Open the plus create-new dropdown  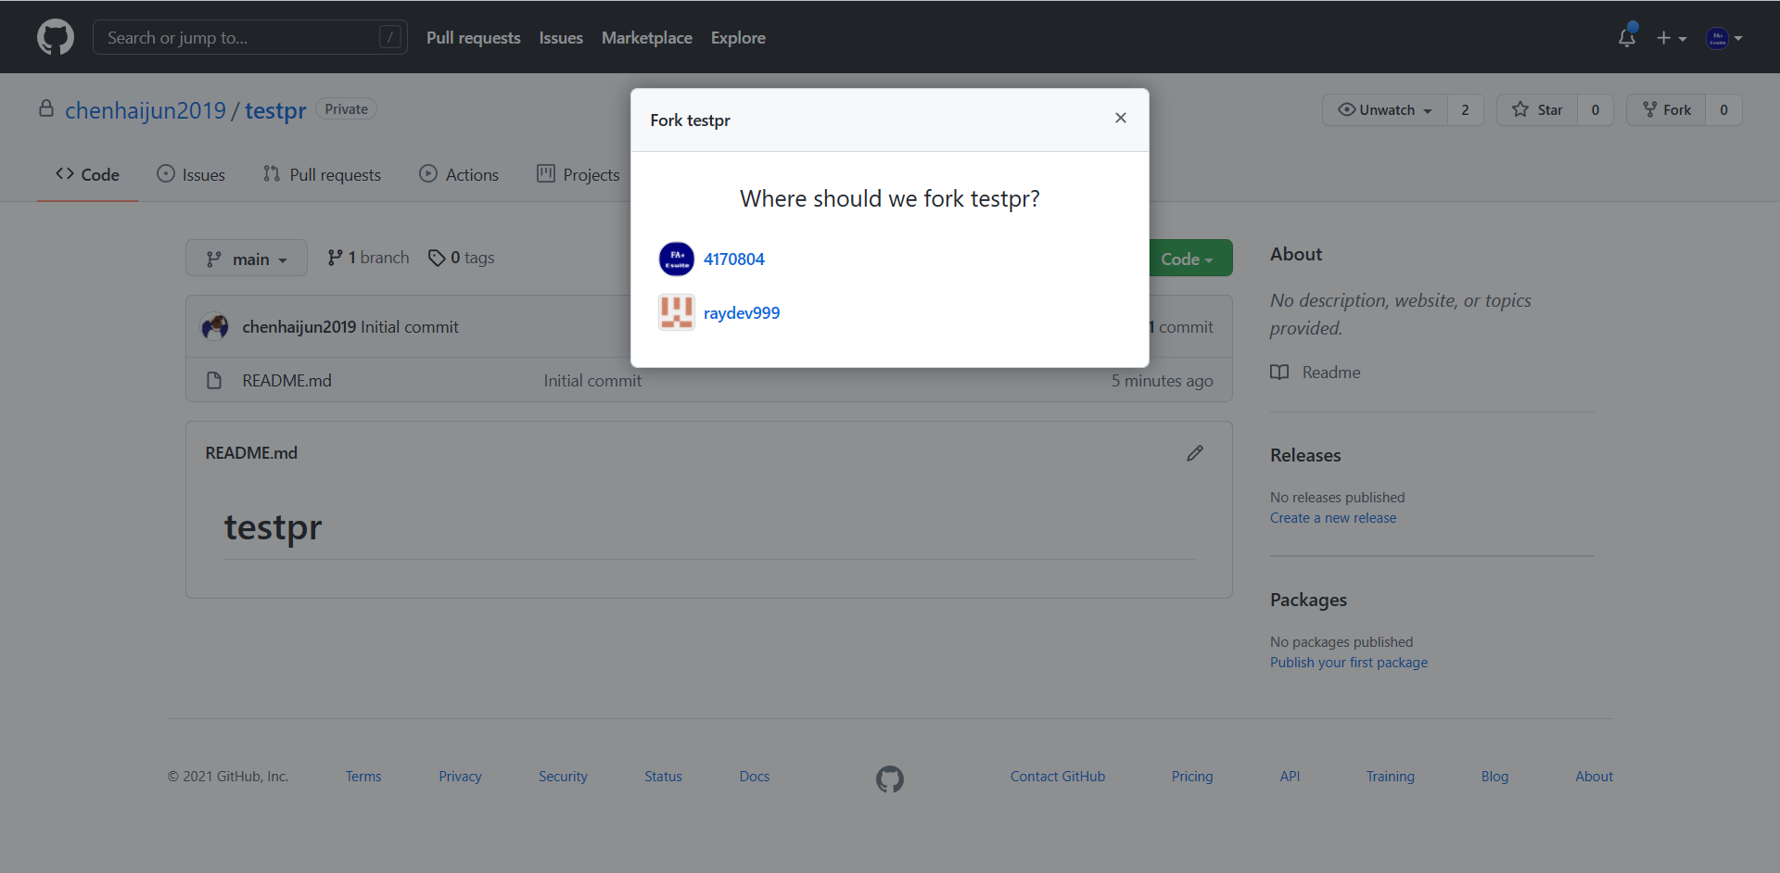click(x=1672, y=38)
